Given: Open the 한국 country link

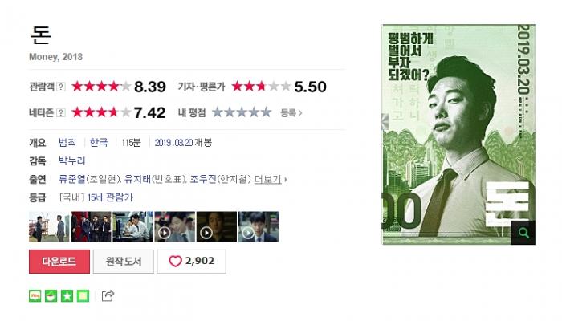Looking at the screenshot, I should pos(99,143).
